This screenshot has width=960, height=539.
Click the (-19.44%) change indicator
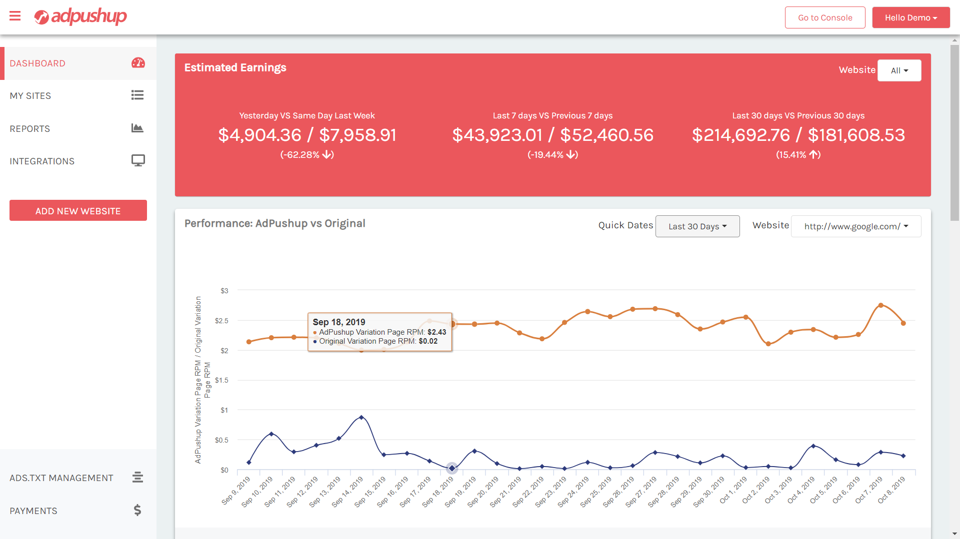552,155
